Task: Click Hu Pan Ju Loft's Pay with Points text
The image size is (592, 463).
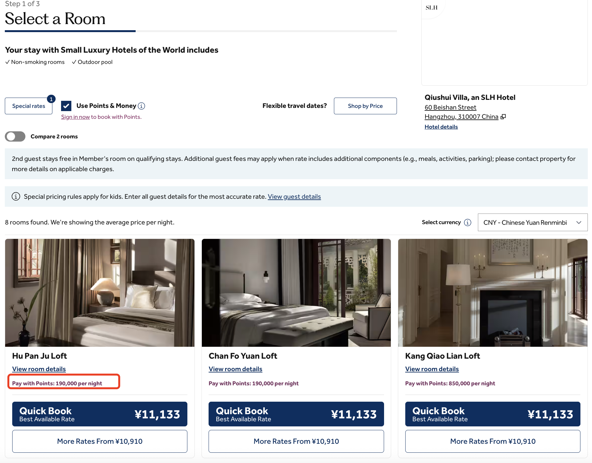Action: tap(57, 383)
